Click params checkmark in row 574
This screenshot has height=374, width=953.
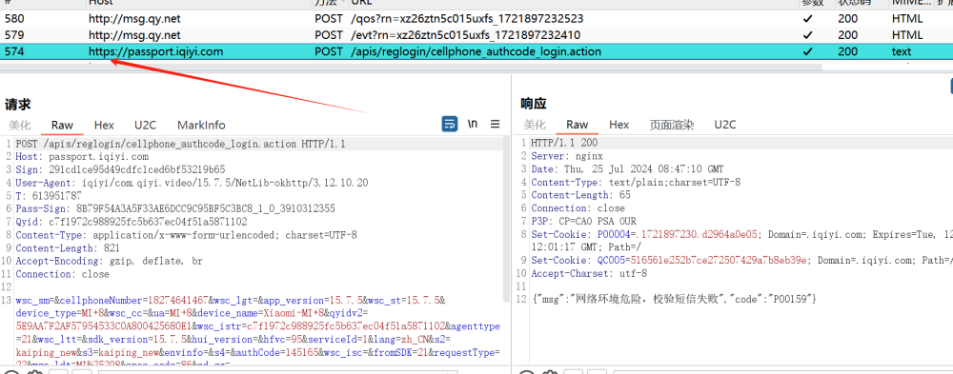807,51
